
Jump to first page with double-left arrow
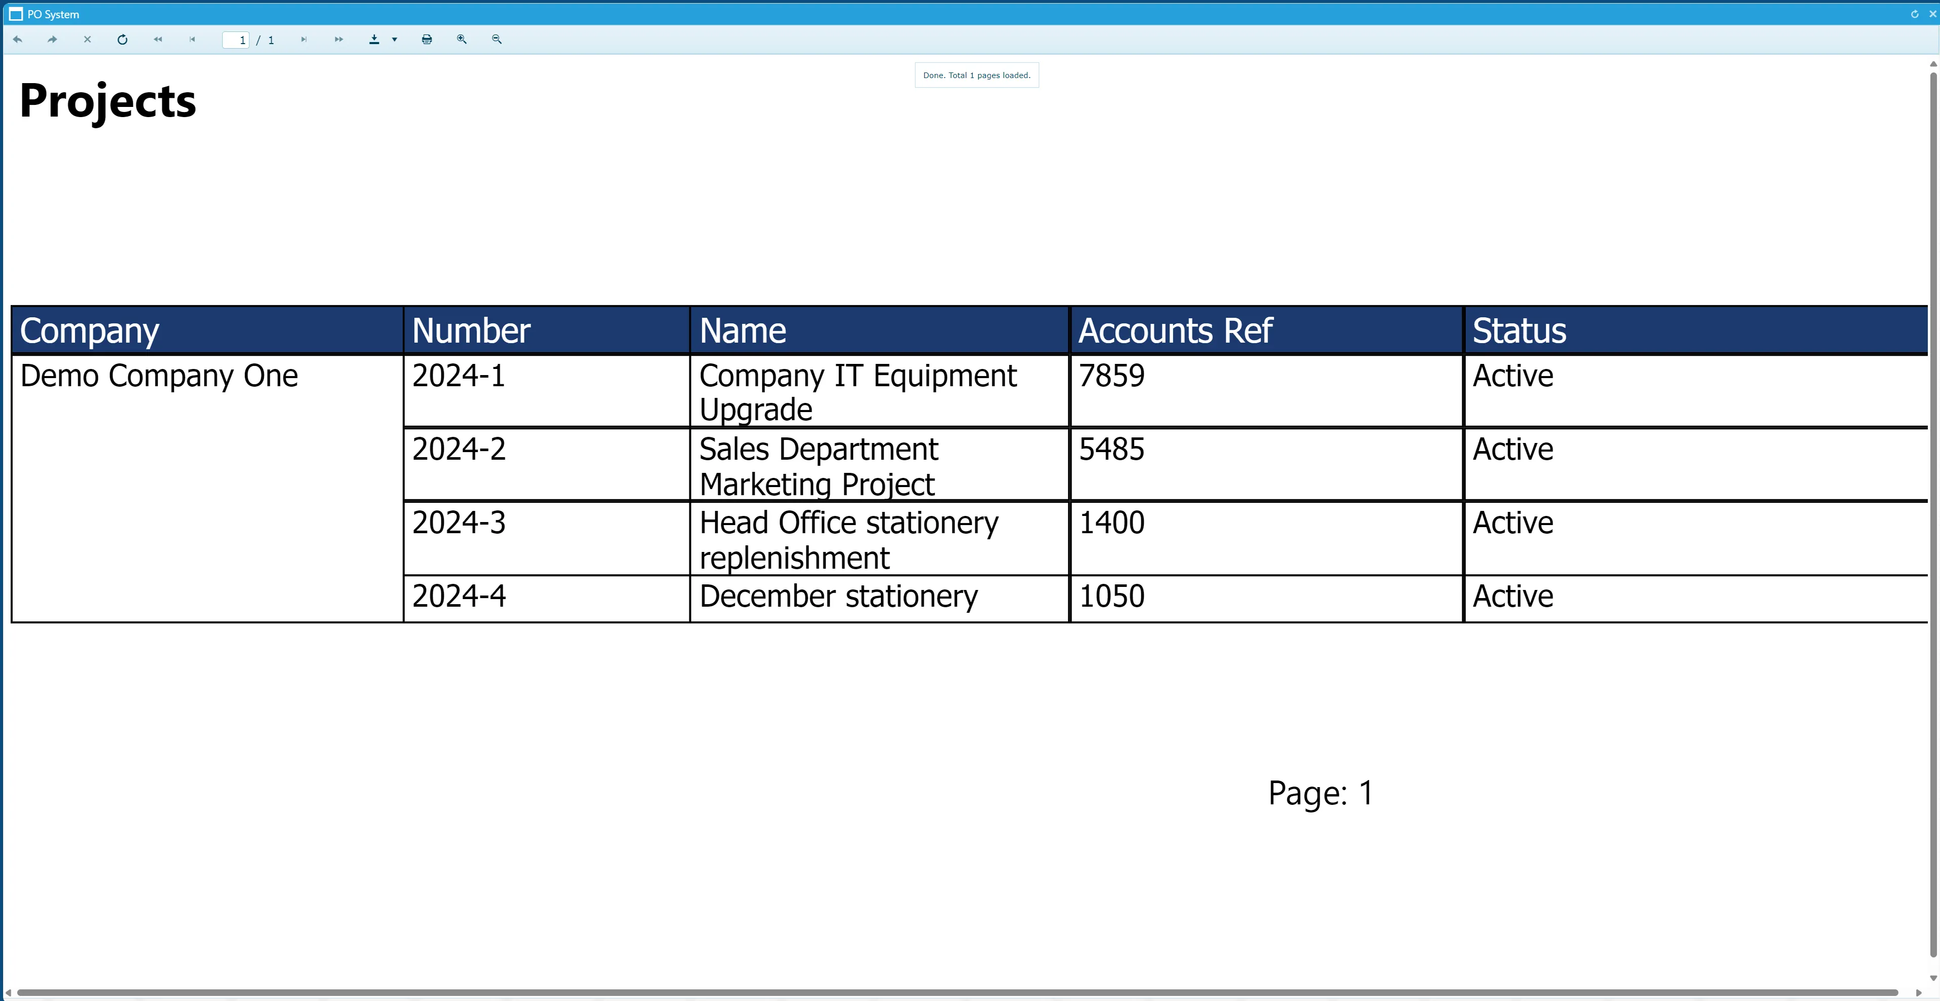click(157, 39)
